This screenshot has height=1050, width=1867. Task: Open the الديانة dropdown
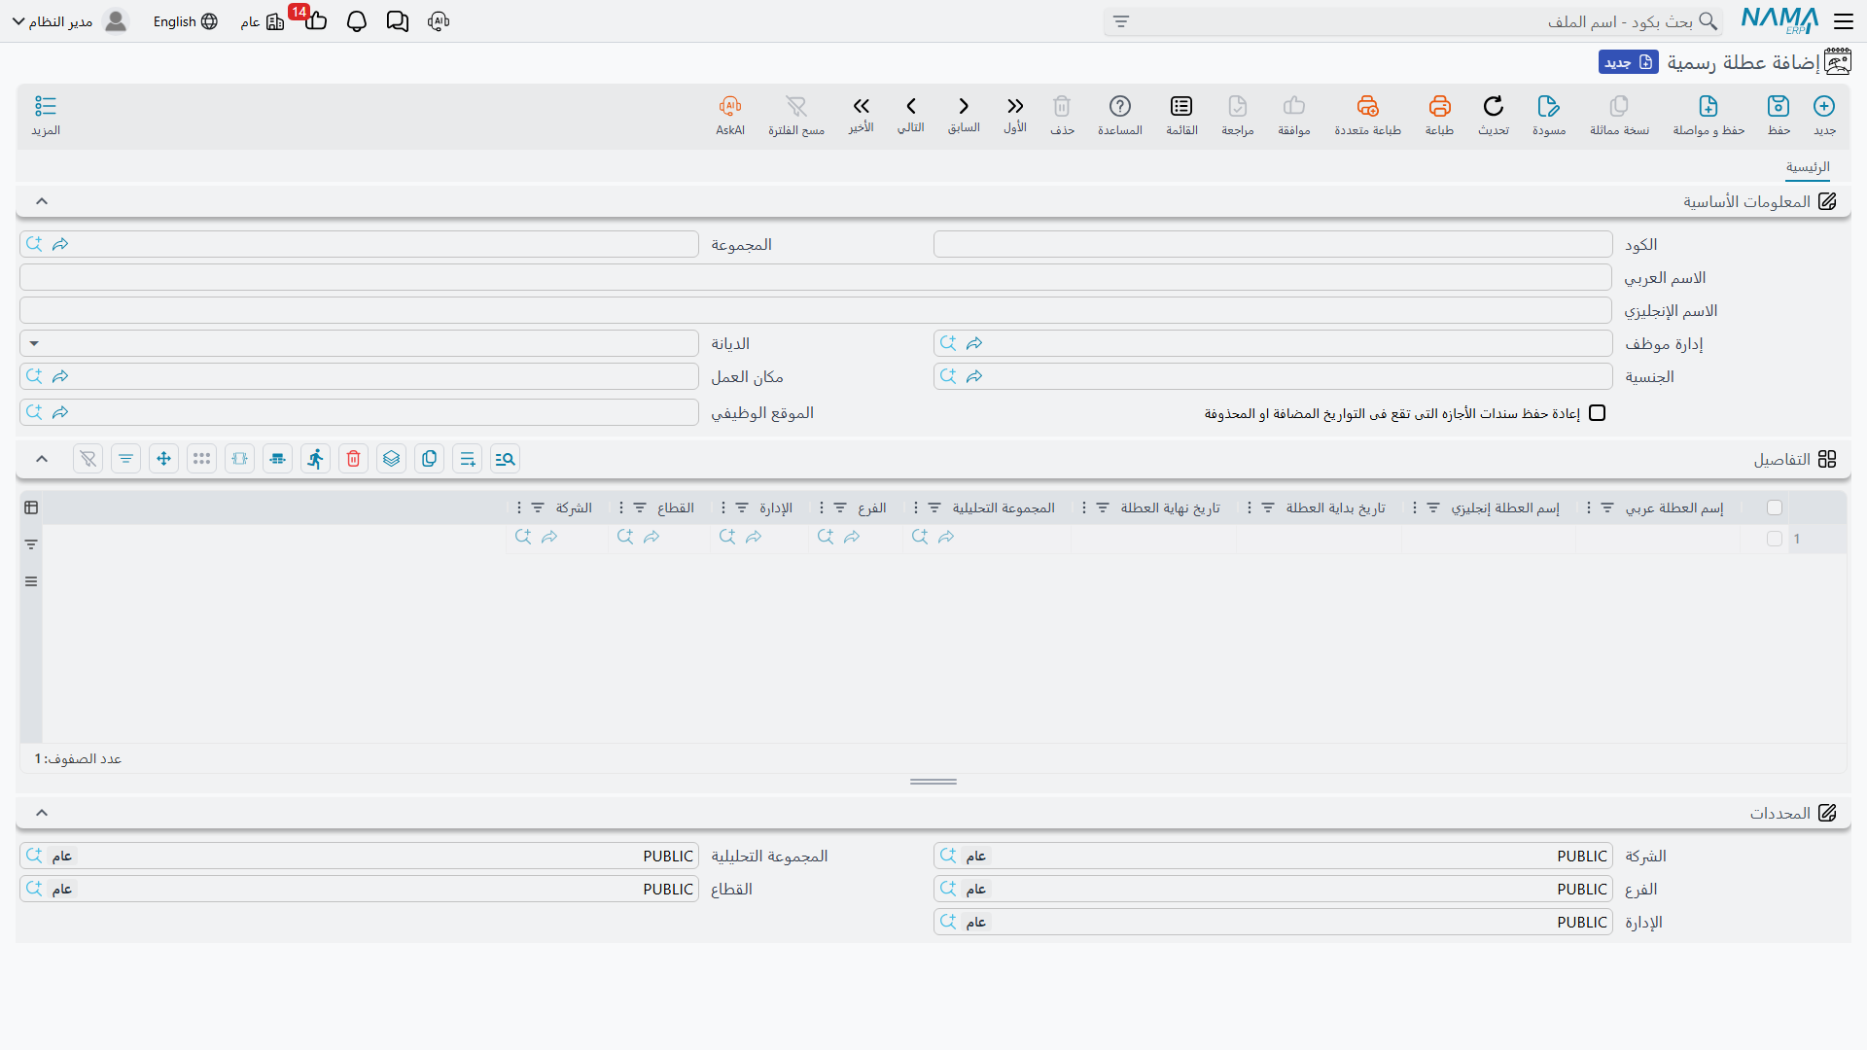(x=359, y=343)
